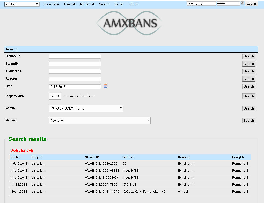Click the Date column header

point(15,157)
